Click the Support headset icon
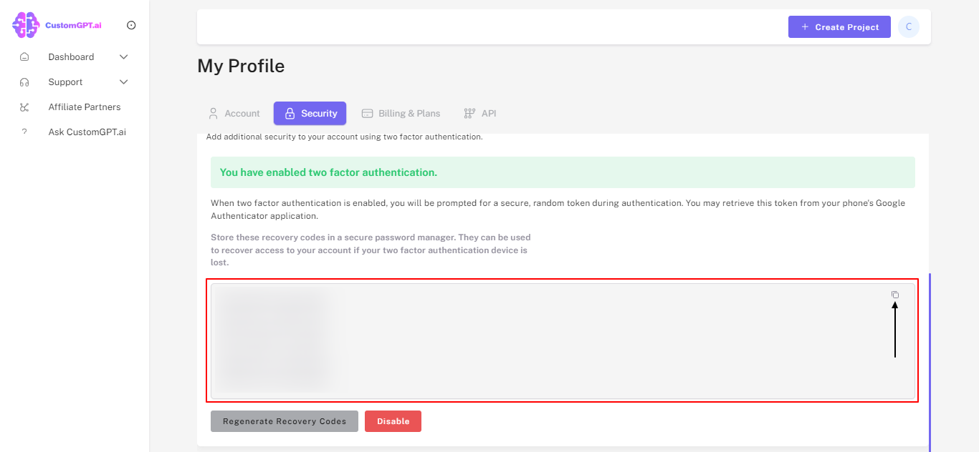Viewport: 979px width, 452px height. [x=25, y=82]
